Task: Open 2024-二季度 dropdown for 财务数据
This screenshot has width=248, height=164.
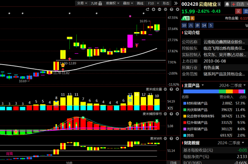Action: [231, 143]
